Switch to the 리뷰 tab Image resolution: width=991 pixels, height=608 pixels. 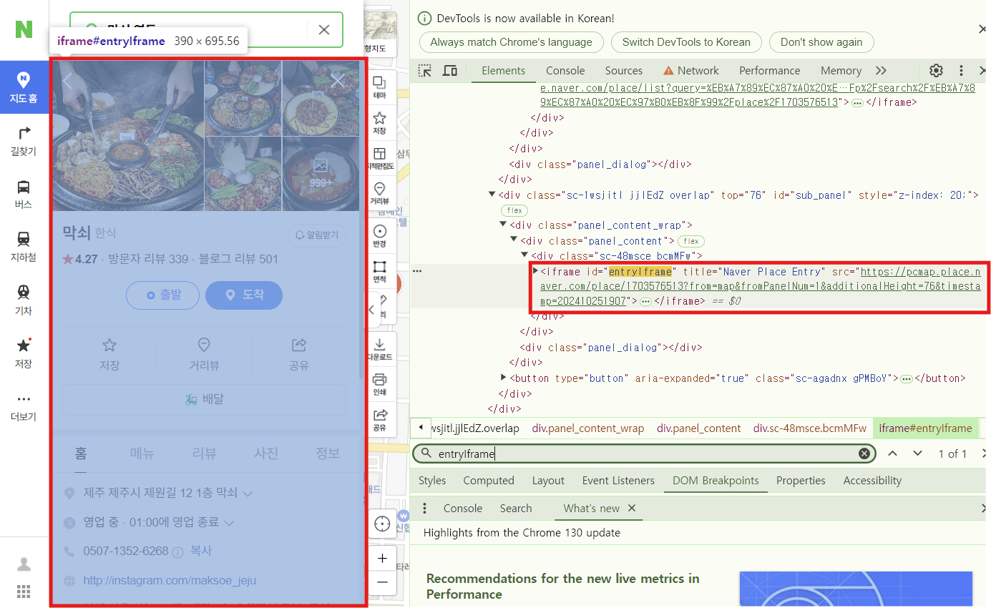[204, 453]
